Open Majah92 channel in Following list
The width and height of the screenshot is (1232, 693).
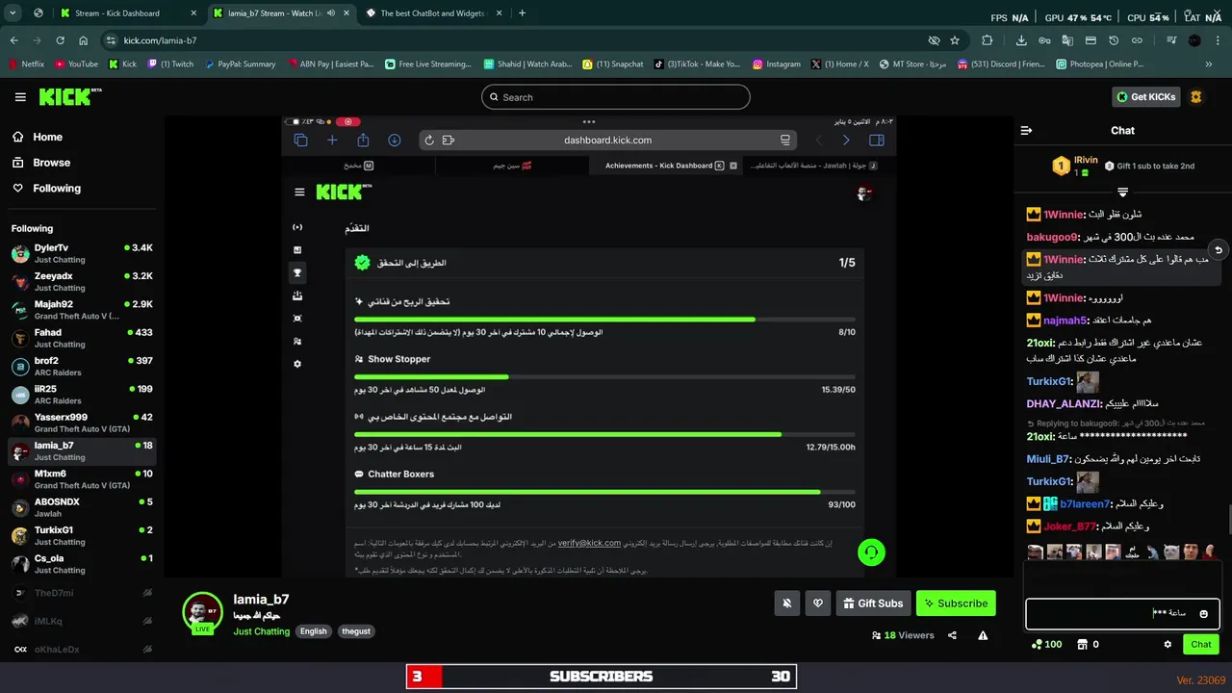coord(82,310)
